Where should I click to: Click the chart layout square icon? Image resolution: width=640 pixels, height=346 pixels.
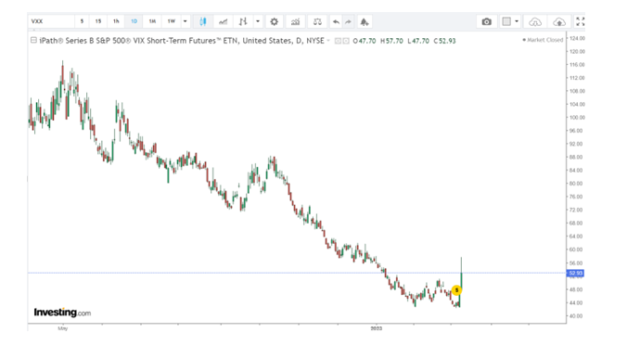click(x=506, y=21)
